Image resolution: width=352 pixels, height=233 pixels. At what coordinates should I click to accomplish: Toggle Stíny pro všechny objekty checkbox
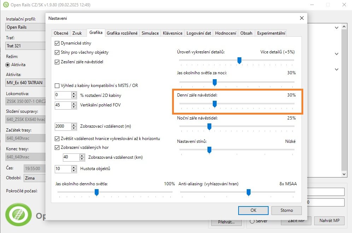(57, 52)
